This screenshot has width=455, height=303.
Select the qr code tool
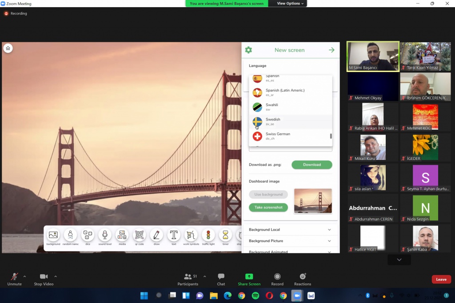[x=139, y=235]
